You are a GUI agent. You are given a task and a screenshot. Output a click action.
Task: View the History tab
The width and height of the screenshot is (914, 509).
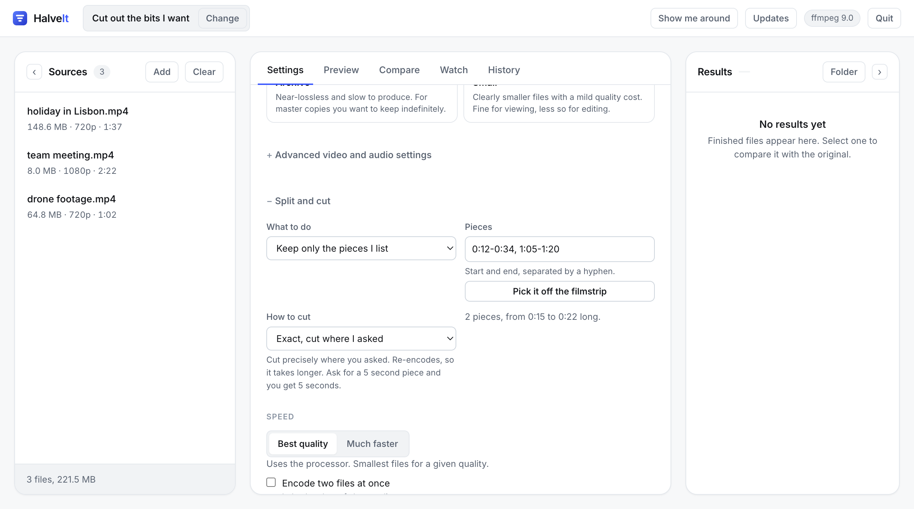[x=504, y=70]
